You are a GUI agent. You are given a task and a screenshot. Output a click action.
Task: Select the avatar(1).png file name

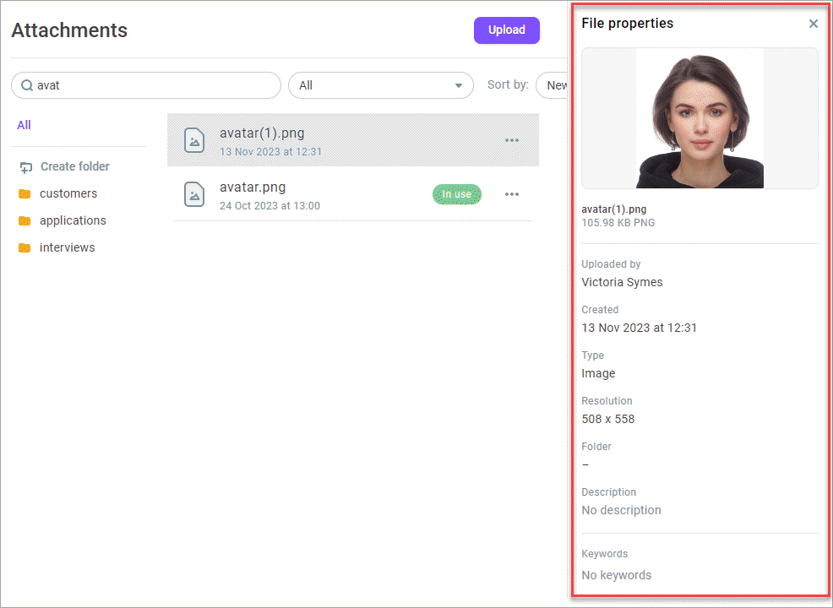[262, 133]
